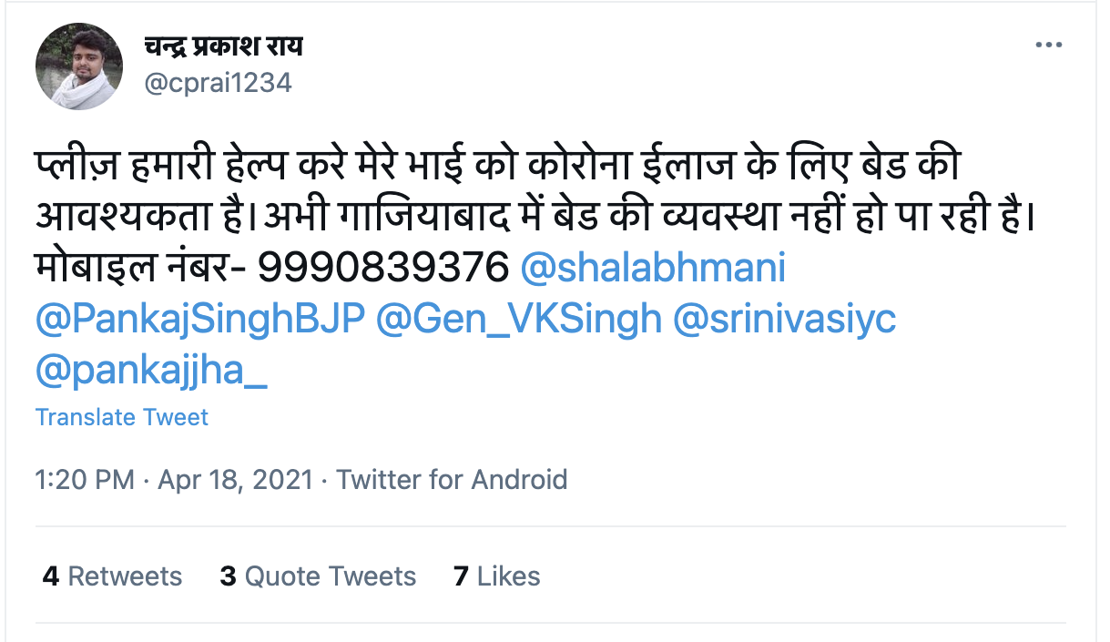Visit the @PankajSinghBJP mention
The width and height of the screenshot is (1110, 642).
[x=200, y=319]
